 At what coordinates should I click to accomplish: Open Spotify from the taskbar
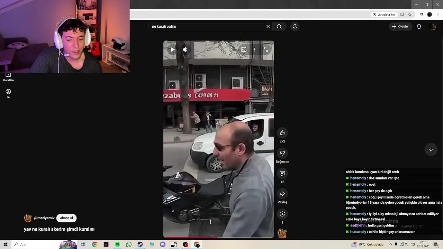pos(117,245)
